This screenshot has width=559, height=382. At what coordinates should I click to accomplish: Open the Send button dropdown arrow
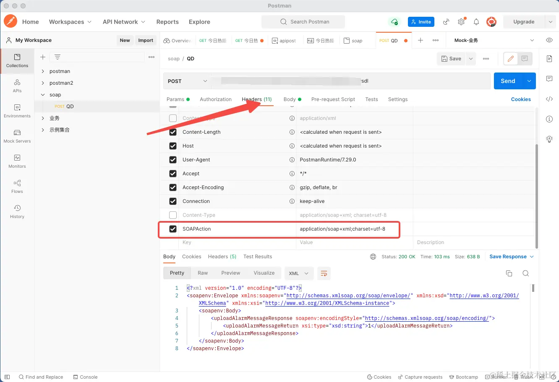coord(529,81)
